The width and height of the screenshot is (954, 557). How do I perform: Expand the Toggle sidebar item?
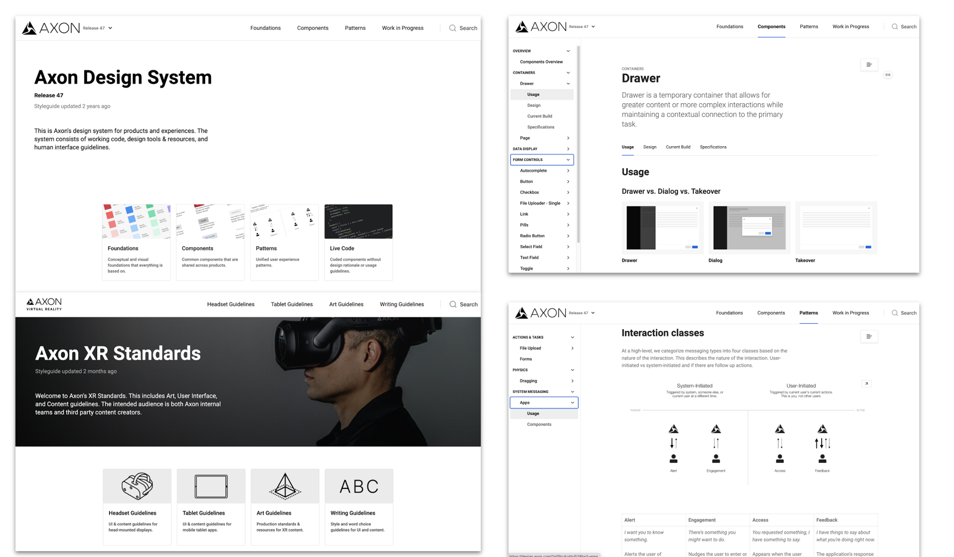[568, 268]
